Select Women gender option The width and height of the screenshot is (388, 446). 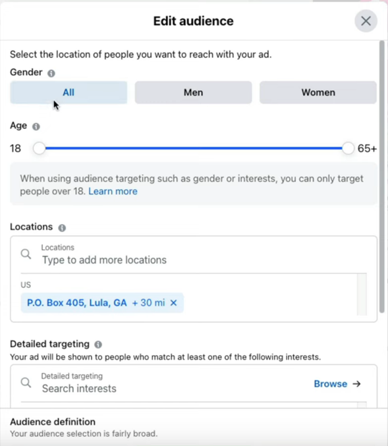coord(318,92)
